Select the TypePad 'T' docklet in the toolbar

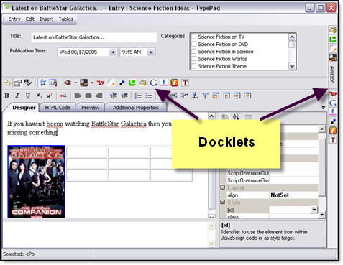pyautogui.click(x=185, y=83)
